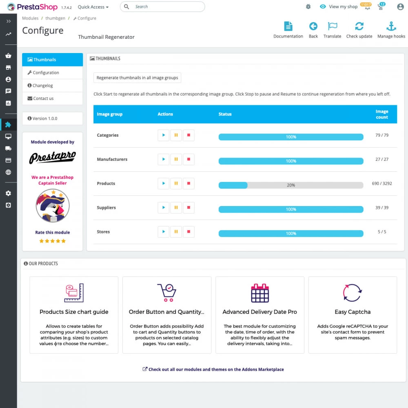Open Design monitor icon in sidebar
Image resolution: width=408 pixels, height=408 pixels.
pyautogui.click(x=8, y=136)
